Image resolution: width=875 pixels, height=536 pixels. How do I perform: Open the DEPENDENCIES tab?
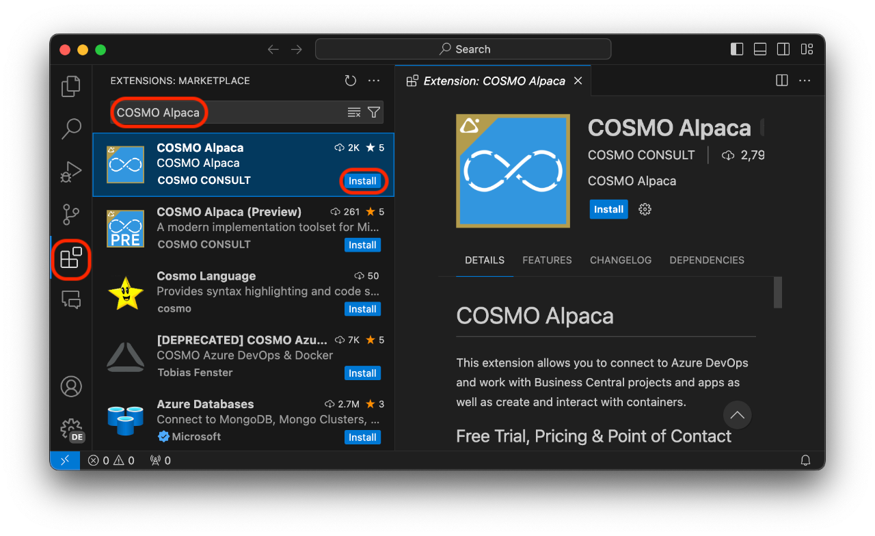(706, 260)
